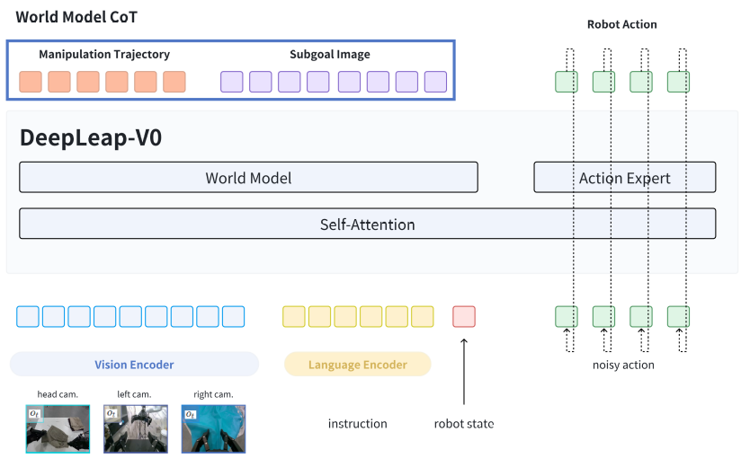
Task: Open the head cam. image thumbnail
Action: point(58,428)
